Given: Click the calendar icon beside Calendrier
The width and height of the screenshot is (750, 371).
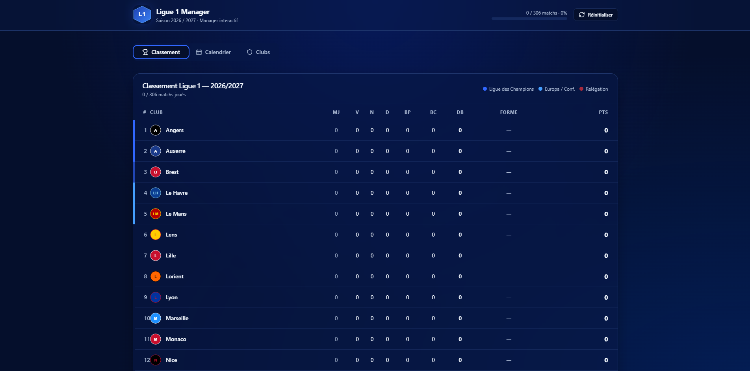Looking at the screenshot, I should pyautogui.click(x=199, y=52).
